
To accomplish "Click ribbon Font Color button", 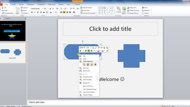I will 56,12.
